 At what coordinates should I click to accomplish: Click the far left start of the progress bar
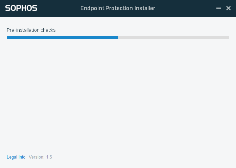click(8, 37)
